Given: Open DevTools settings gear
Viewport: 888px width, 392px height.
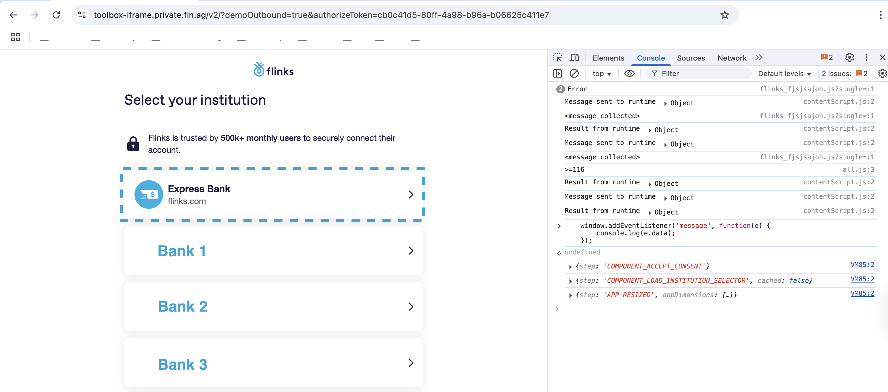Looking at the screenshot, I should [x=849, y=58].
